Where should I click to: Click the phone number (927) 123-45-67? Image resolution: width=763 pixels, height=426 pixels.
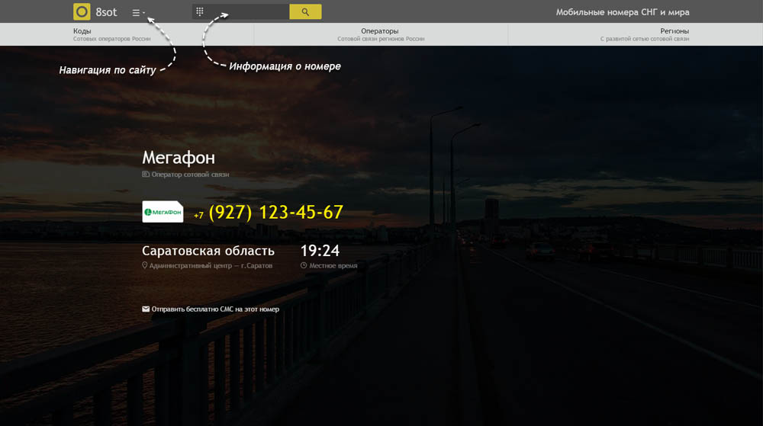(x=276, y=213)
